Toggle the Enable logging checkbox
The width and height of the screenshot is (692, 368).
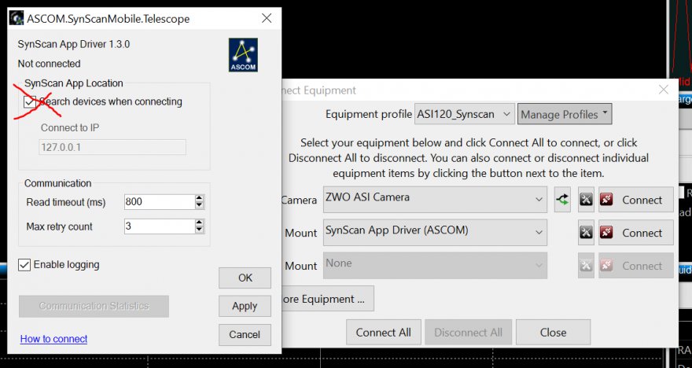(24, 265)
